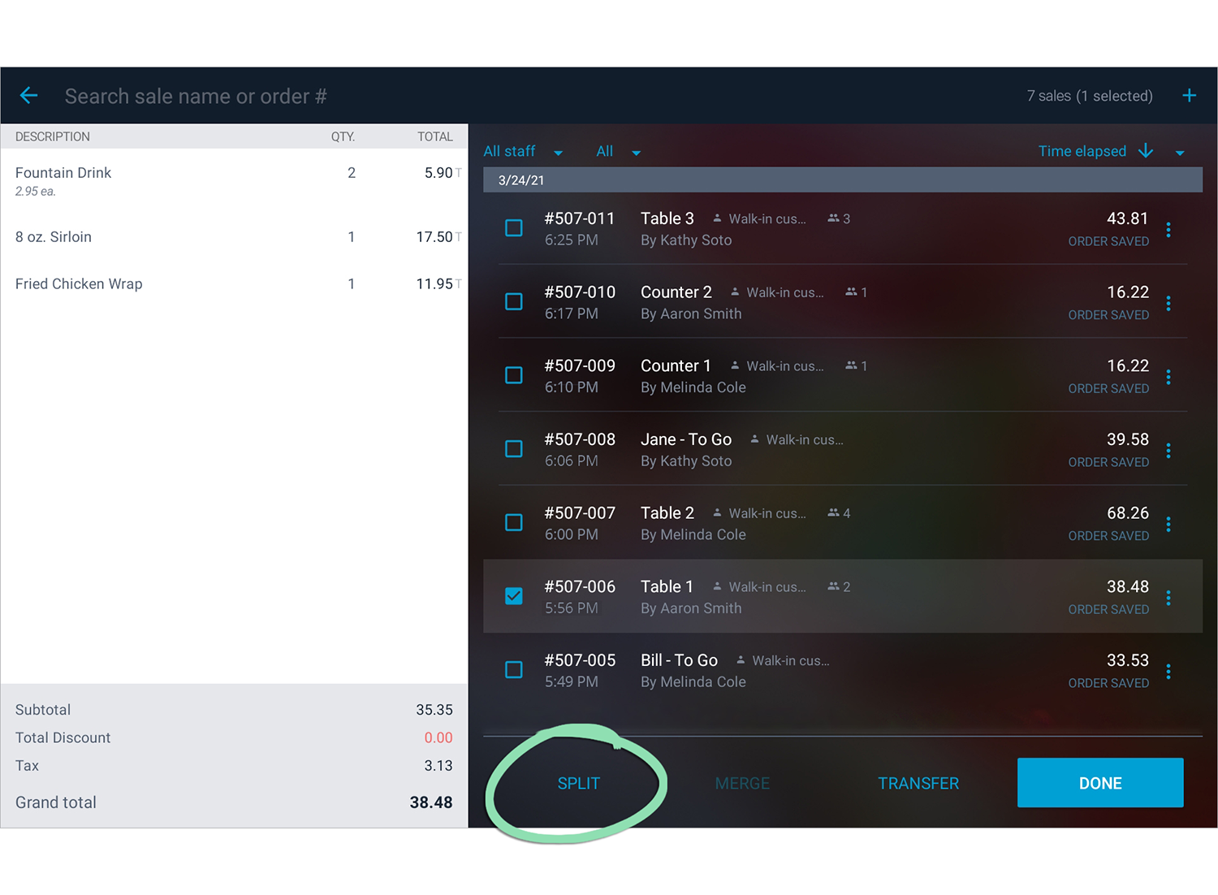Click the Merge button
Image resolution: width=1218 pixels, height=895 pixels.
click(742, 784)
